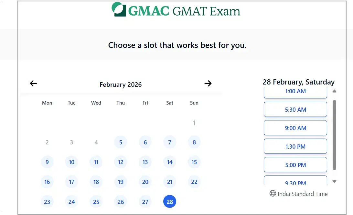Select the last day of February, the 27th

(145, 201)
